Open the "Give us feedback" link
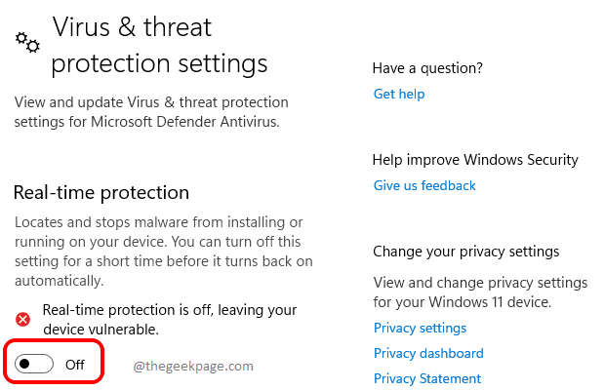Screen dimensions: 604x390 click(x=424, y=185)
